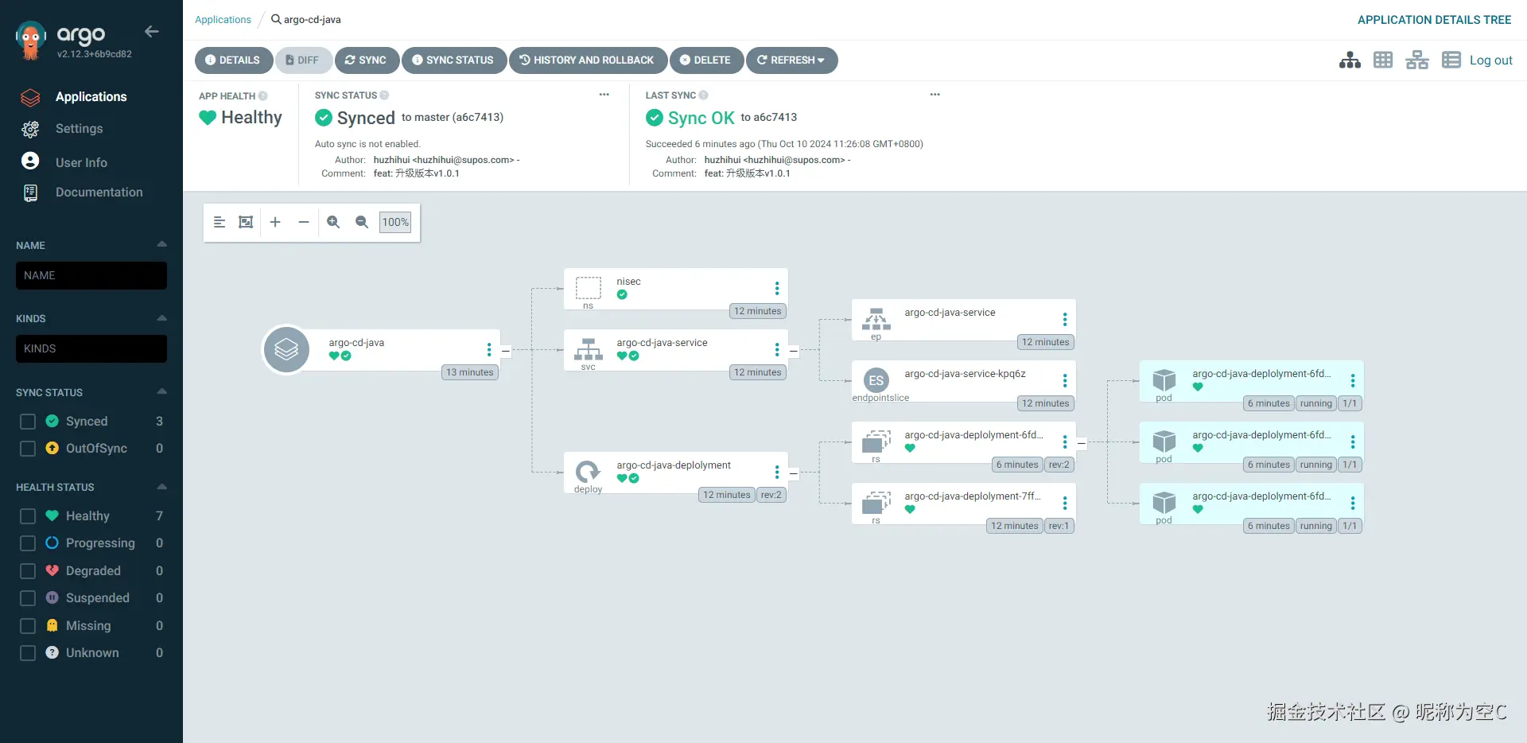Collapse the SYNC STATUS filter section
Image resolution: width=1527 pixels, height=743 pixels.
click(x=162, y=391)
